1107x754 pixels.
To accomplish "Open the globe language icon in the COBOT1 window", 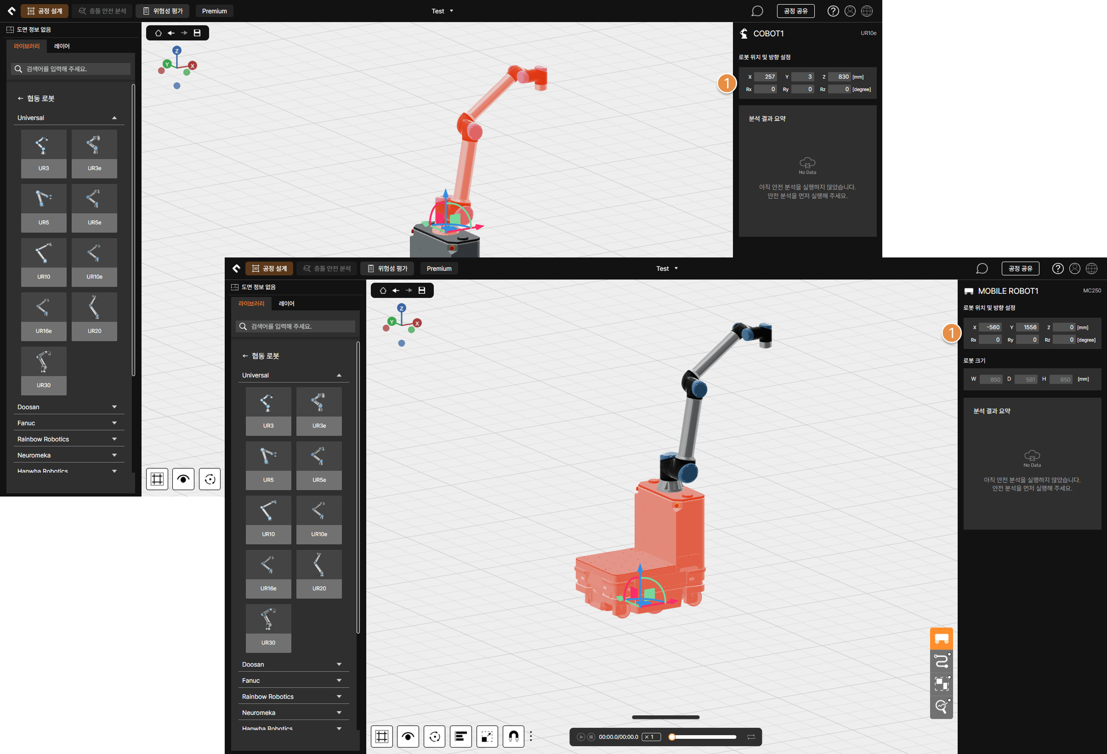I will tap(867, 11).
